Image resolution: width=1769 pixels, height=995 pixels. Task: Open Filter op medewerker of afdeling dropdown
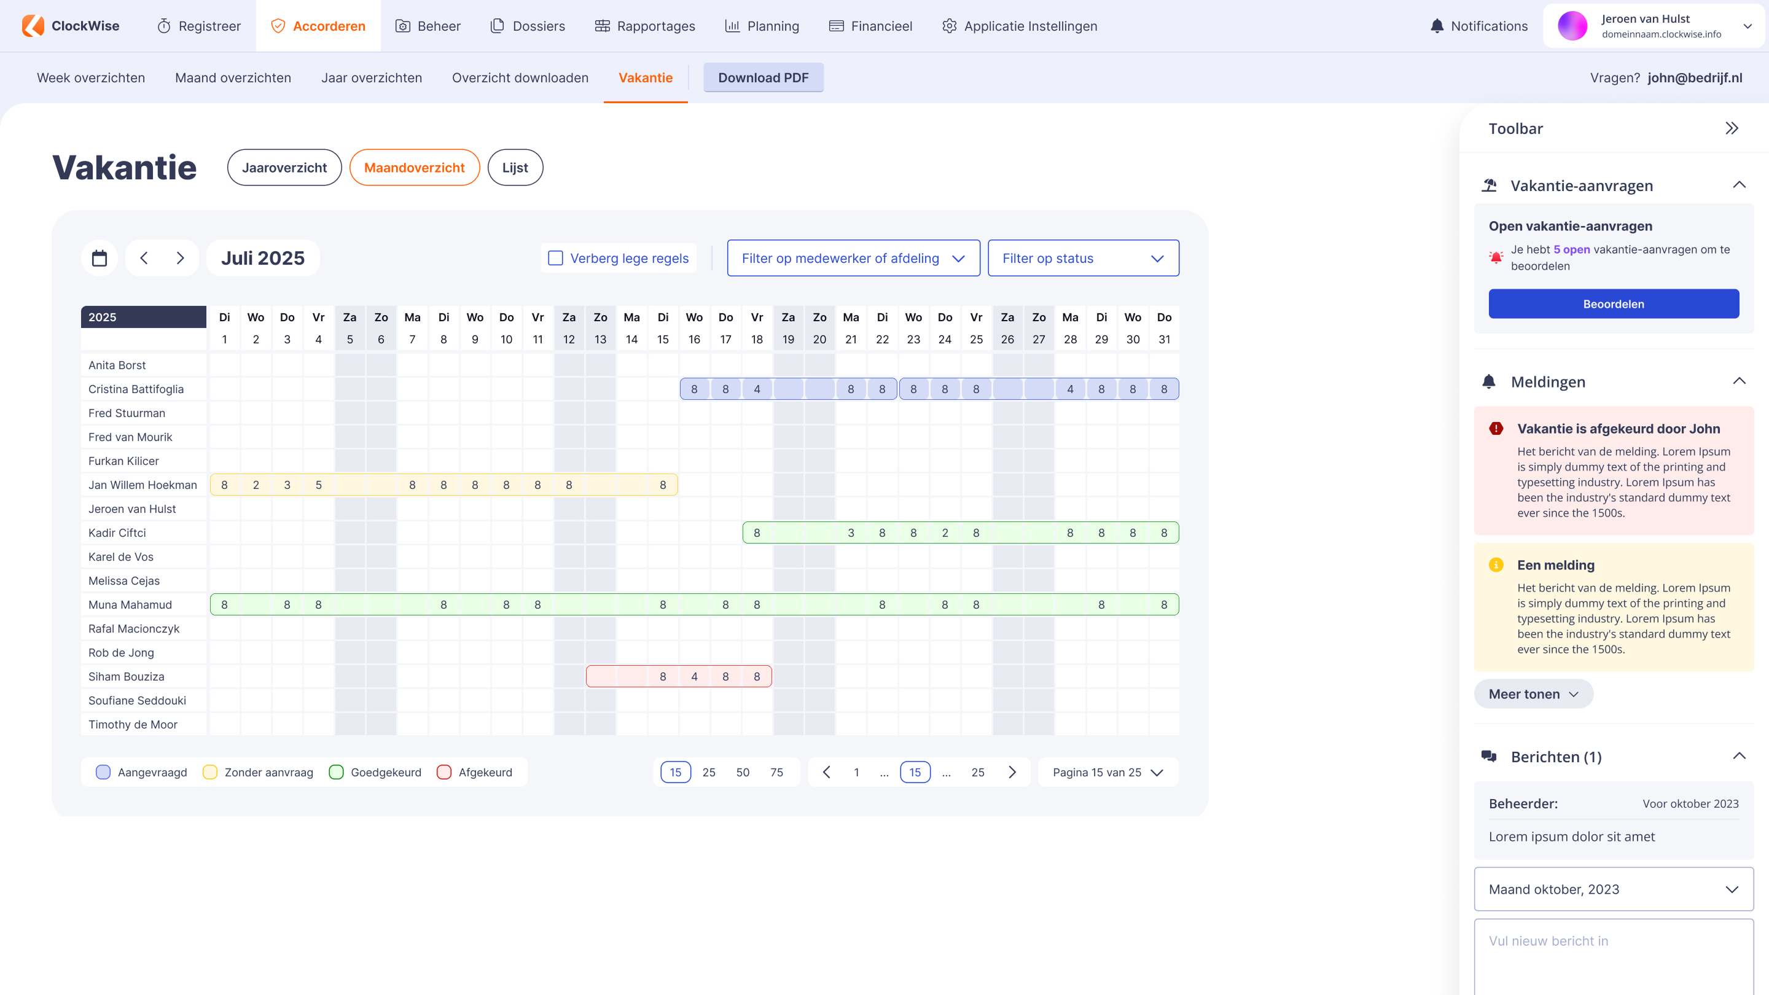pyautogui.click(x=853, y=258)
